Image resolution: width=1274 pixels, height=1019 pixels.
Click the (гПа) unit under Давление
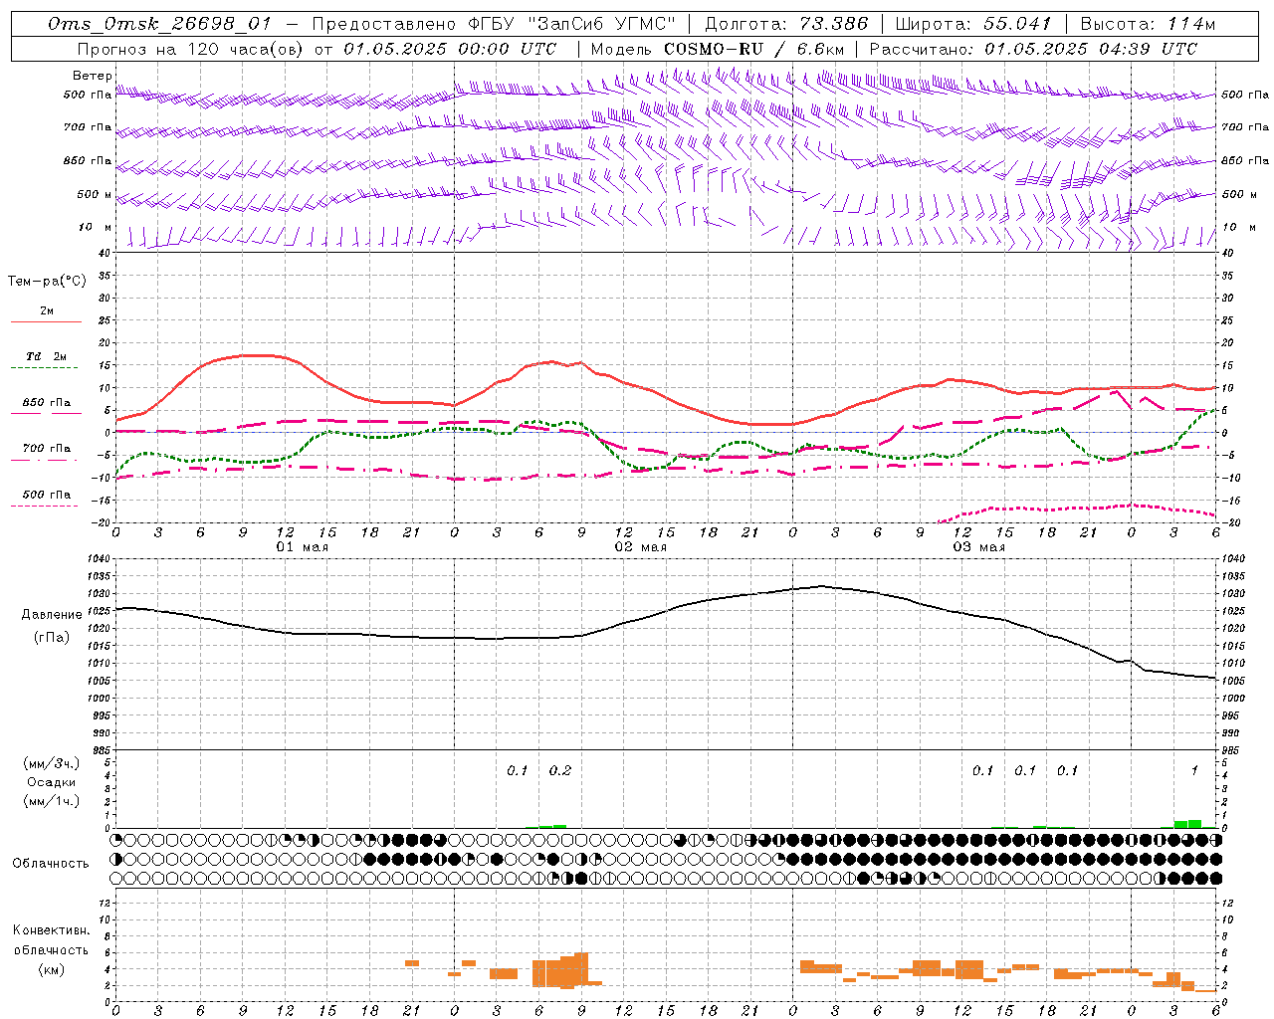[51, 637]
